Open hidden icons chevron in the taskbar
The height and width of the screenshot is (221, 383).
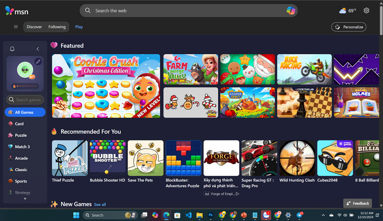[323, 215]
